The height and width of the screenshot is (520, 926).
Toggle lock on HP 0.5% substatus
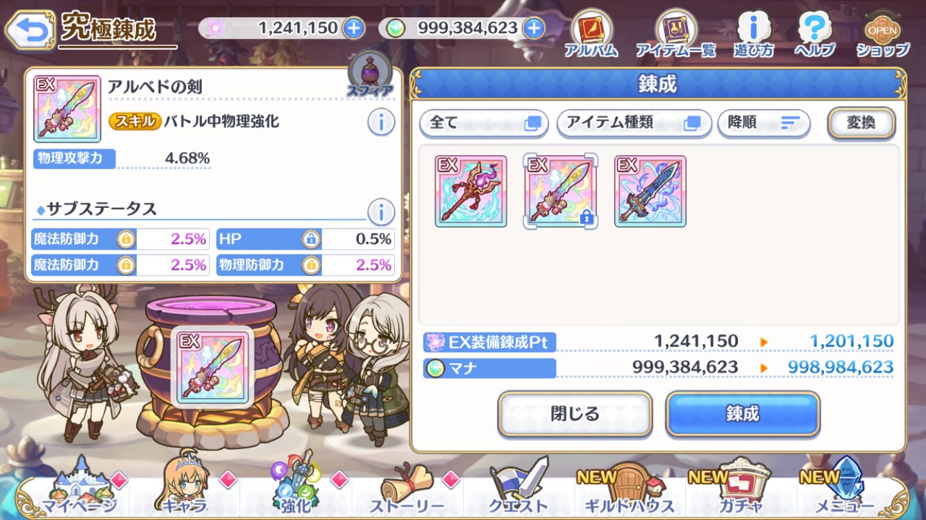(310, 239)
